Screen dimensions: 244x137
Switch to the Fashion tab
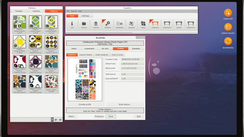click(x=36, y=11)
